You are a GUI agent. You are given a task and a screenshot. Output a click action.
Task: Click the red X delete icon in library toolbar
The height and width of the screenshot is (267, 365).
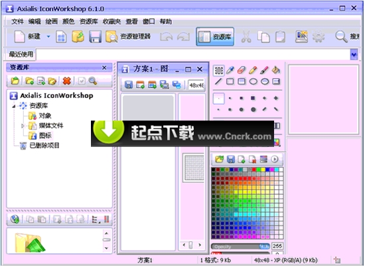click(67, 81)
